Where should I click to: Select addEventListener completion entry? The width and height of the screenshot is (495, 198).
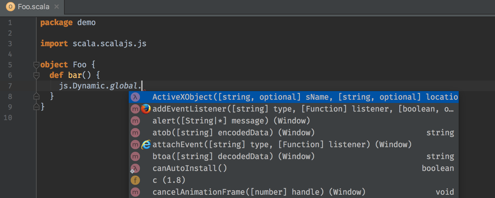(293, 109)
